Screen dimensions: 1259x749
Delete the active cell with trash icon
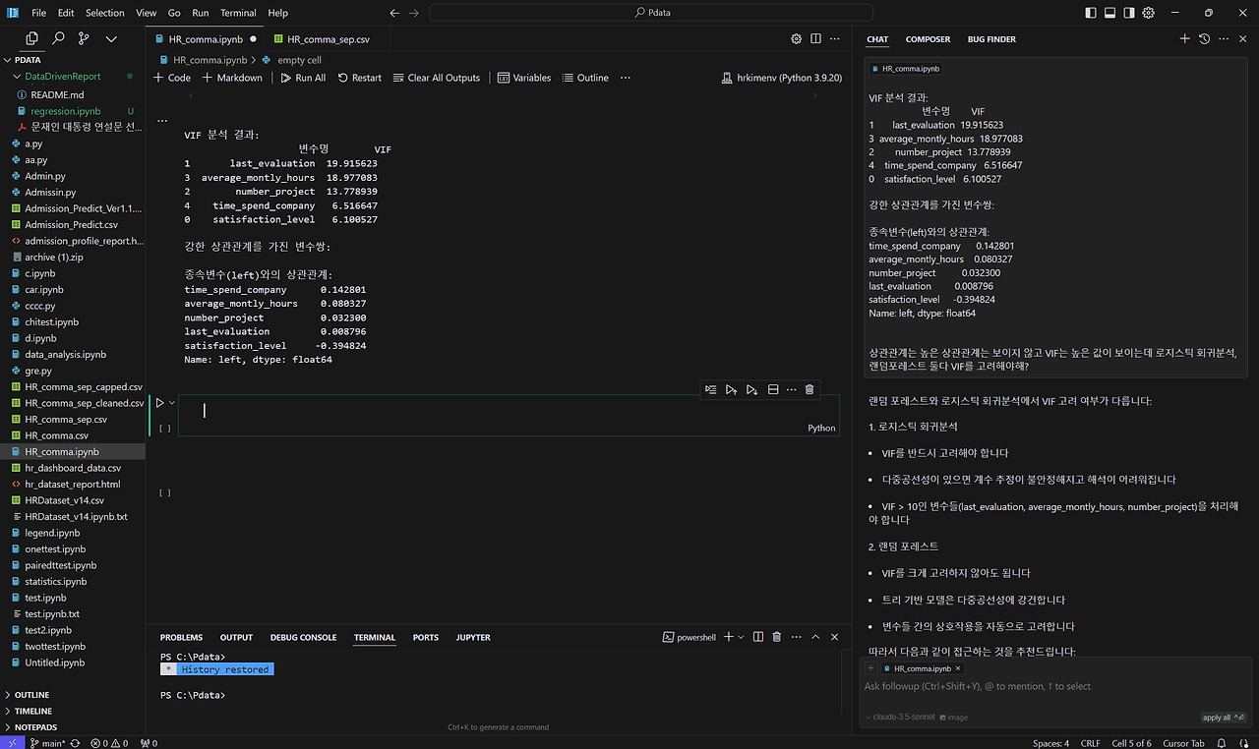pyautogui.click(x=809, y=390)
